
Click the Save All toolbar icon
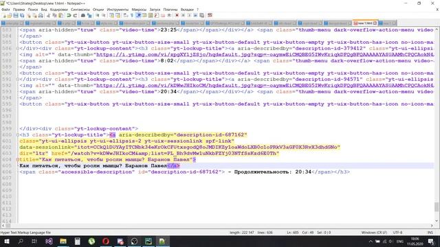coord(22,15)
